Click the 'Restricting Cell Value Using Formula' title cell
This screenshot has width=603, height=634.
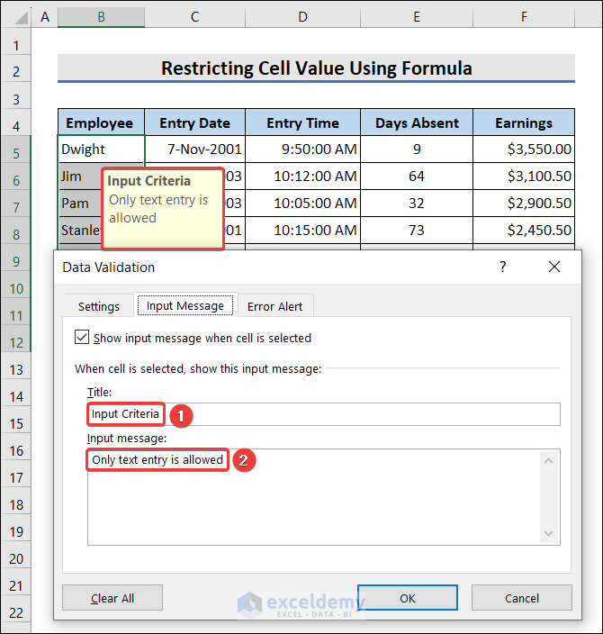click(316, 68)
